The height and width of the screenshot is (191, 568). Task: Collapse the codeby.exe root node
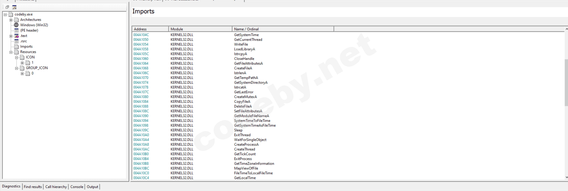[5, 15]
